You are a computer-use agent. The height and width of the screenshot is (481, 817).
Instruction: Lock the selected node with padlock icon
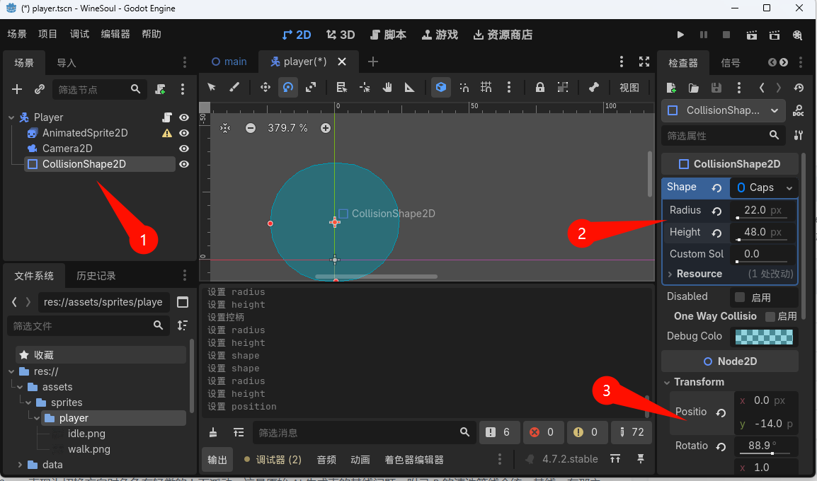coord(539,88)
